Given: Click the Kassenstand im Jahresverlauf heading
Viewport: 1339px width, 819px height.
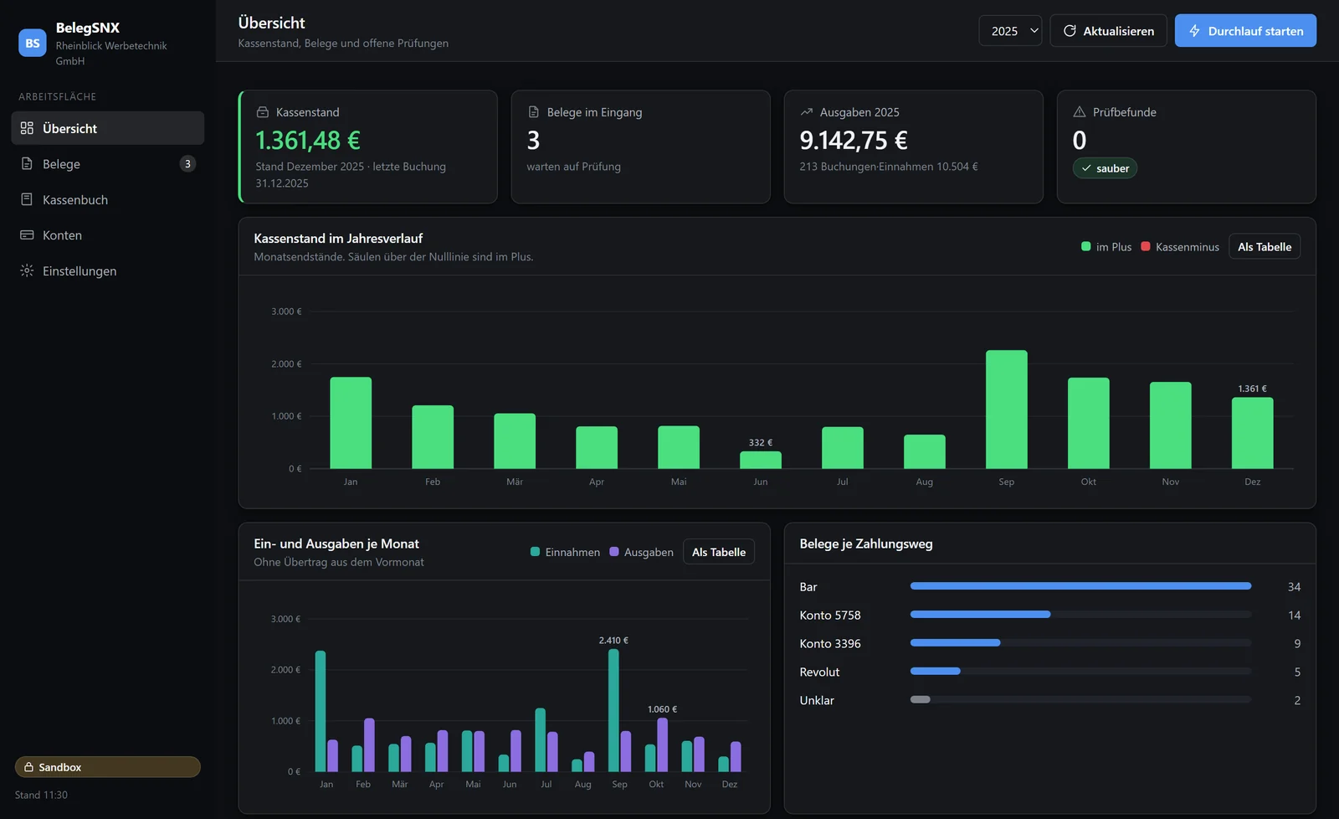Looking at the screenshot, I should 338,239.
